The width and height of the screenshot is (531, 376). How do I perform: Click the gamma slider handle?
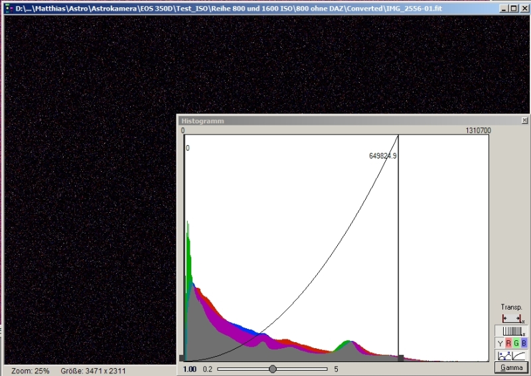click(272, 369)
